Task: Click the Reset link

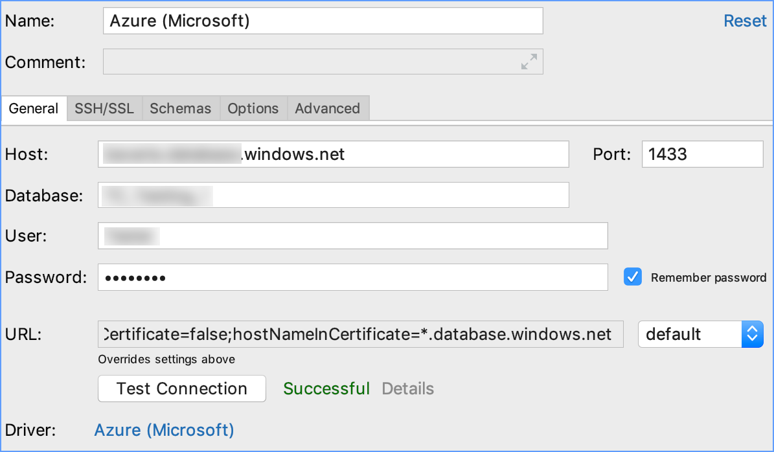Action: point(745,21)
